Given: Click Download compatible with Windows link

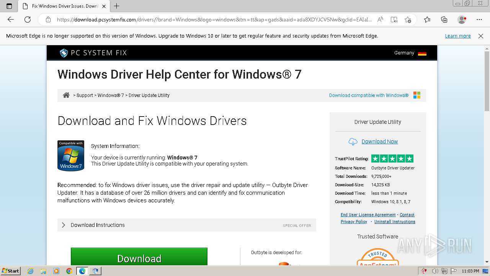Looking at the screenshot, I should 369,95.
